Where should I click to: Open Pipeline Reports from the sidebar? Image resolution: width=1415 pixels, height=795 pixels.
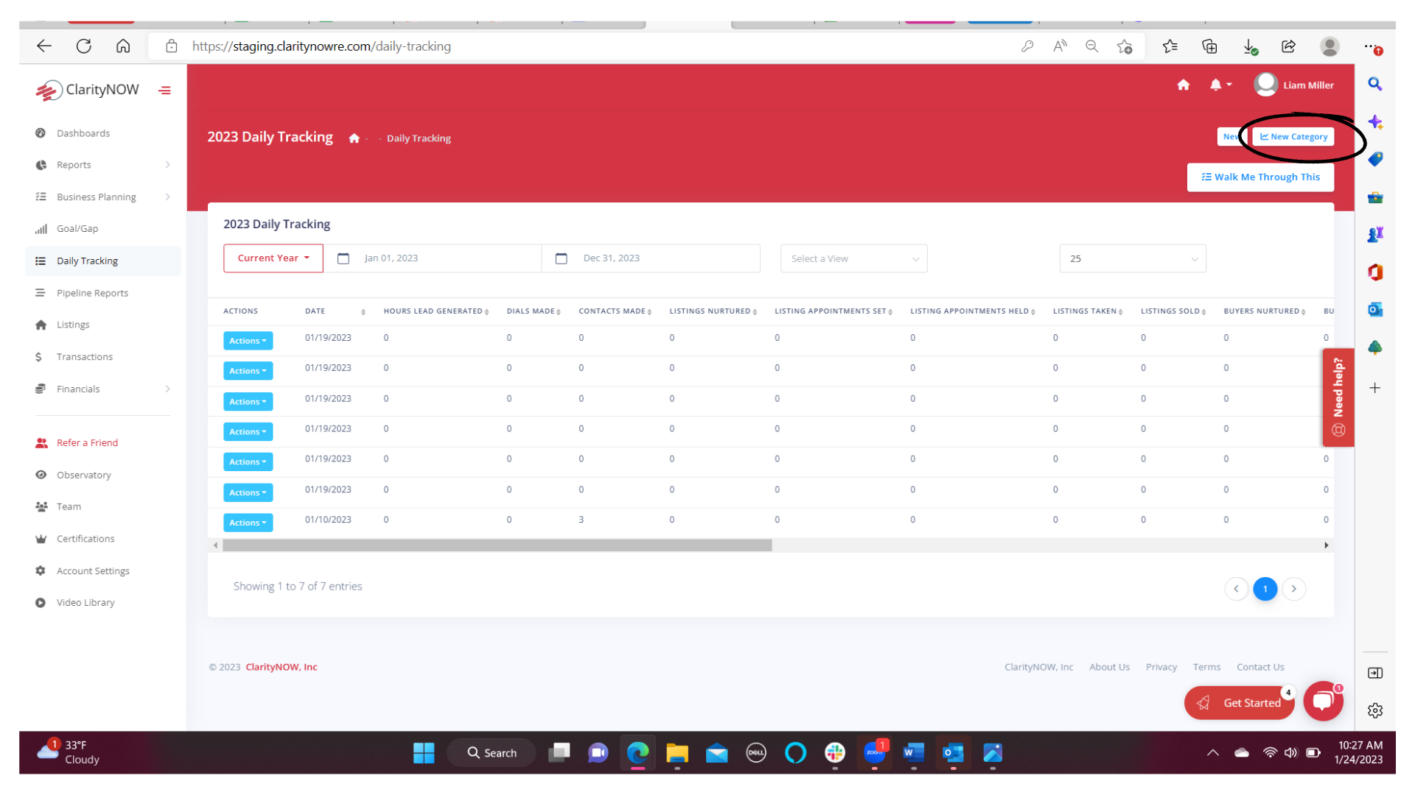pyautogui.click(x=92, y=293)
